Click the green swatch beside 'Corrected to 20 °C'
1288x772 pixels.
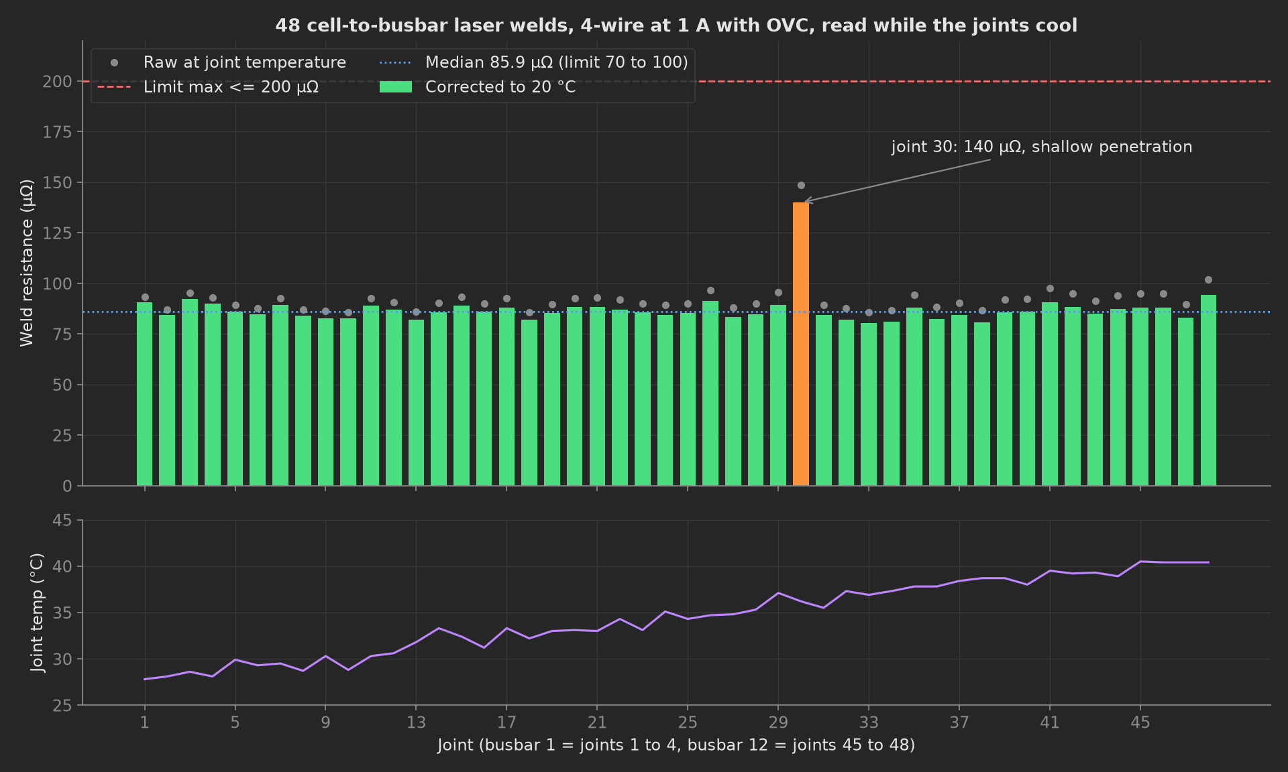coord(396,87)
